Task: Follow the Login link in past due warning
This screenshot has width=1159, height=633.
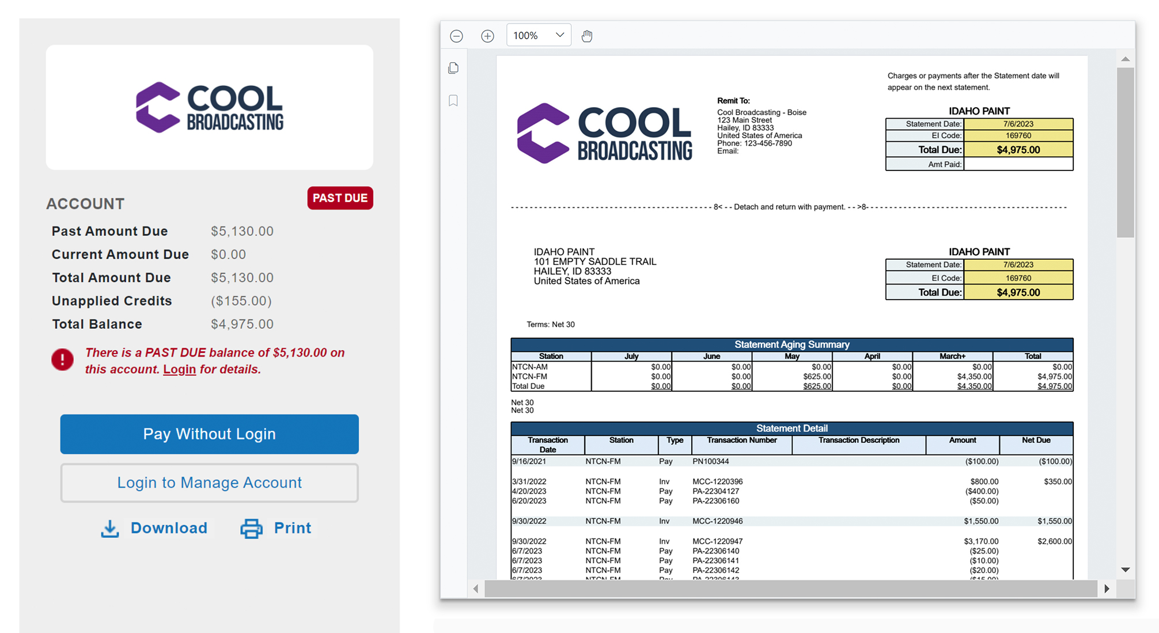Action: click(179, 369)
